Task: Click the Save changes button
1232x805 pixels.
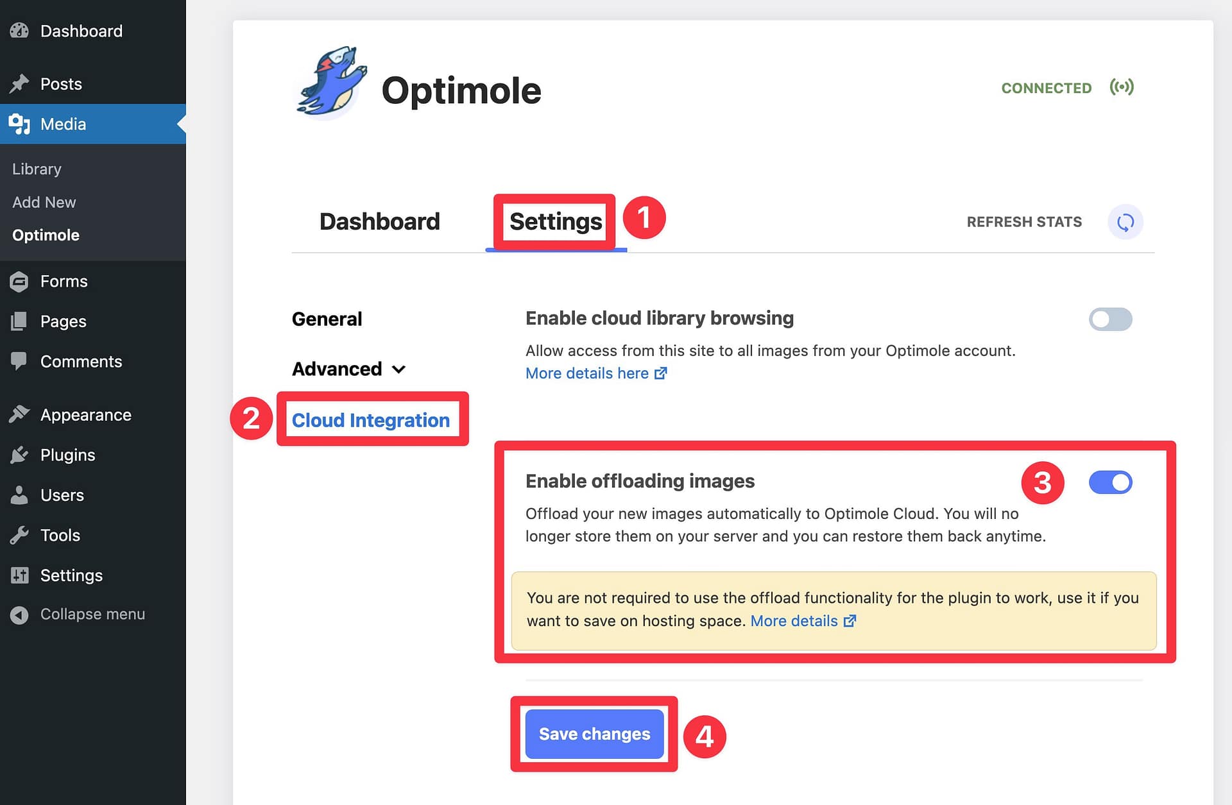Action: [x=594, y=733]
